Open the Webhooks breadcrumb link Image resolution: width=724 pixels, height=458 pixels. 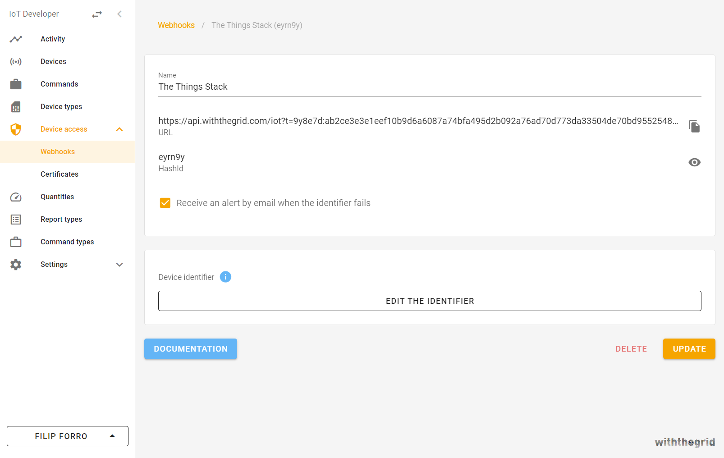click(176, 25)
